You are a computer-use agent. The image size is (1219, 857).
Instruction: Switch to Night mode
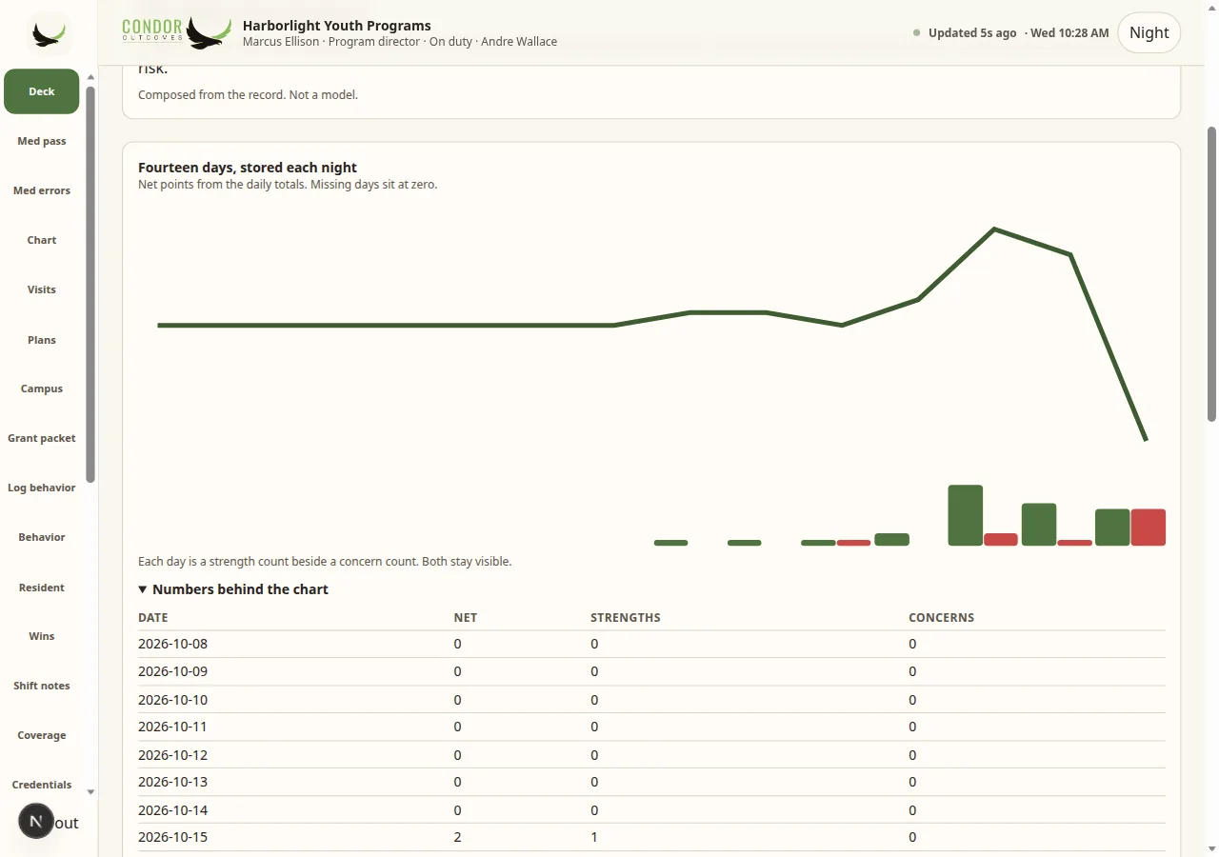click(x=1149, y=32)
